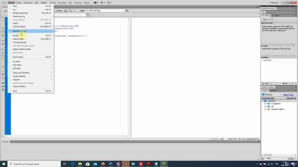Open the gear Extend Dreamweaver icon dropdown
This screenshot has width=298, height=167.
[102, 3]
